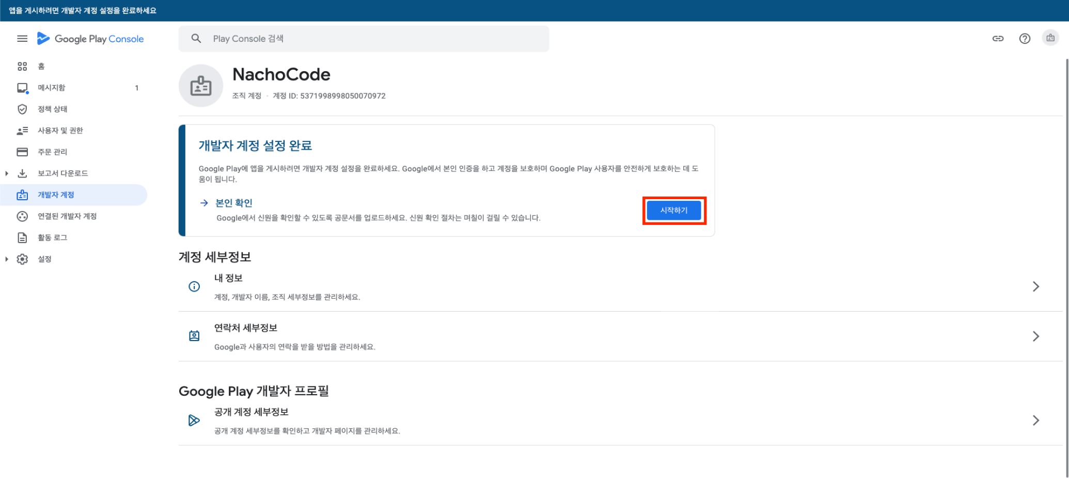
Task: Open the 연락처 세부정보 section title
Action: [246, 328]
